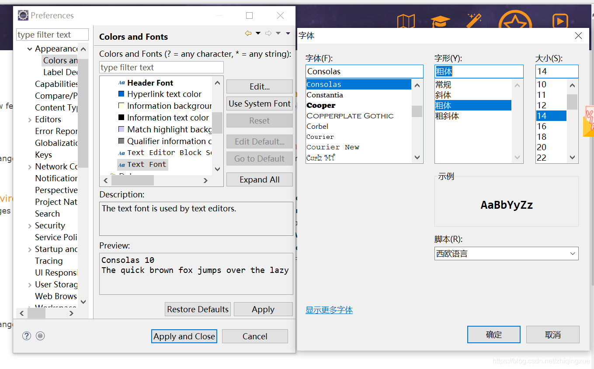
Task: Click the play video icon in background window
Action: (560, 21)
